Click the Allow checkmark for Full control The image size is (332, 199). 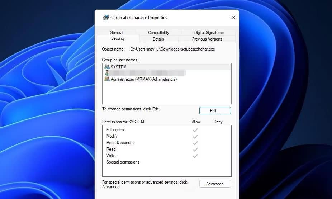(x=195, y=130)
